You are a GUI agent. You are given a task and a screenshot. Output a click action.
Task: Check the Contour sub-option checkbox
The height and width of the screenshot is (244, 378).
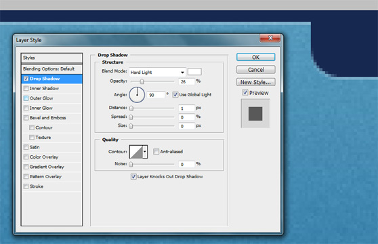[32, 127]
